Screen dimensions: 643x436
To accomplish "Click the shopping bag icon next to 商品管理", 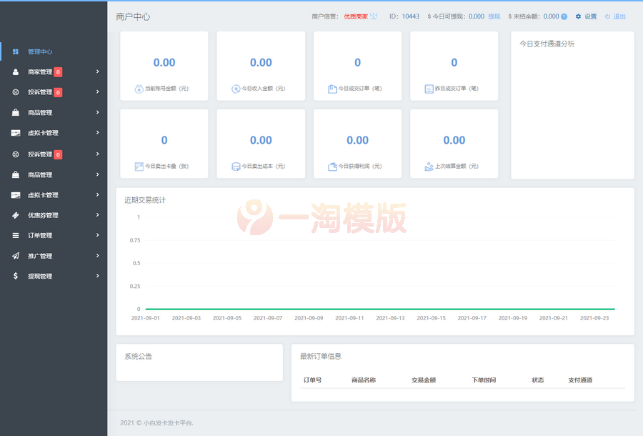I will [x=16, y=112].
